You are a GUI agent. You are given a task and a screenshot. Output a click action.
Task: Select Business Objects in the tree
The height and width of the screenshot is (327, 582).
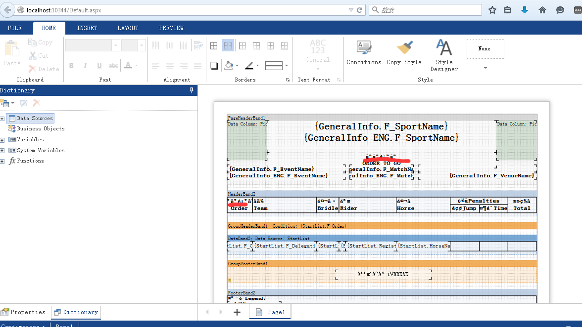coord(37,129)
